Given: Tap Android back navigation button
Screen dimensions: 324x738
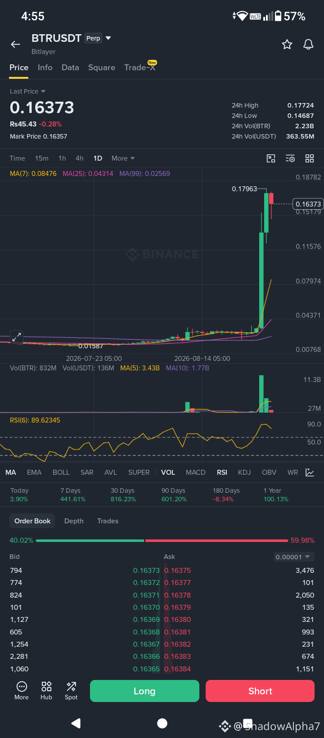Looking at the screenshot, I should click(76, 723).
